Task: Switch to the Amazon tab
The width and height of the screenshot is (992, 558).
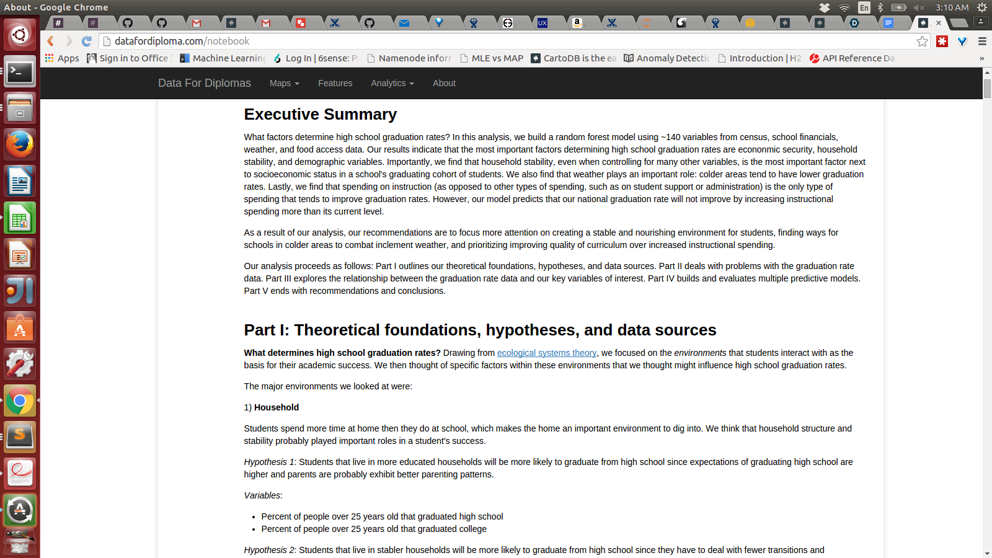Action: [x=577, y=23]
